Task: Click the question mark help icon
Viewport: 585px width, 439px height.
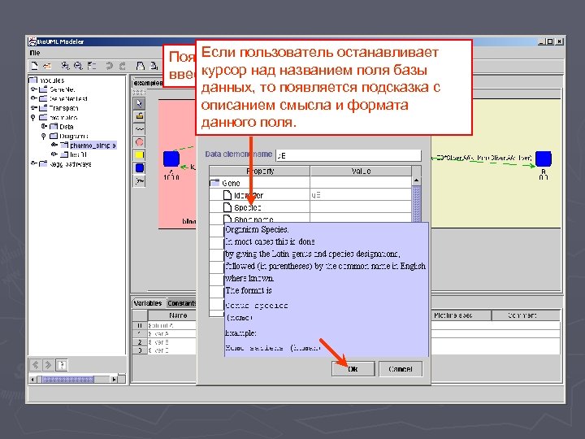Action: click(62, 365)
